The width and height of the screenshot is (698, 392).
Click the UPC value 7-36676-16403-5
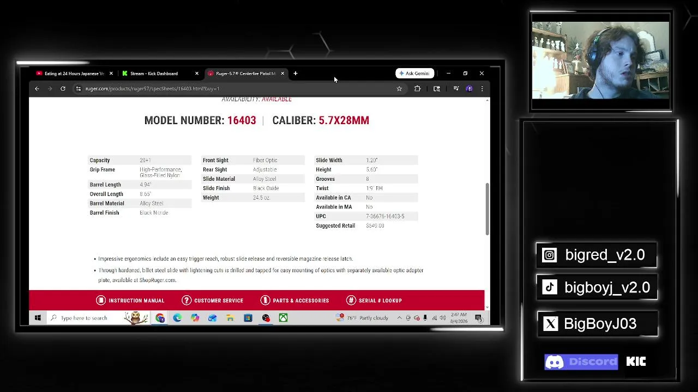pos(385,216)
